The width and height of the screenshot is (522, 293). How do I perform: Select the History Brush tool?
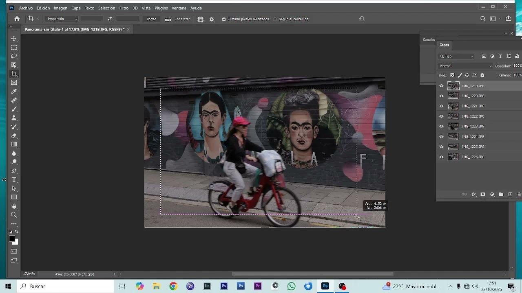point(14,127)
